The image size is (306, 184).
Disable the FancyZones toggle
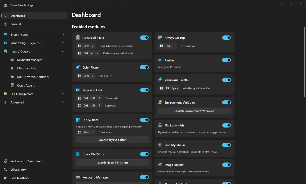pos(144,120)
